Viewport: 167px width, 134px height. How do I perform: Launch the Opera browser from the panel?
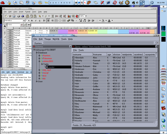tap(115, 3)
